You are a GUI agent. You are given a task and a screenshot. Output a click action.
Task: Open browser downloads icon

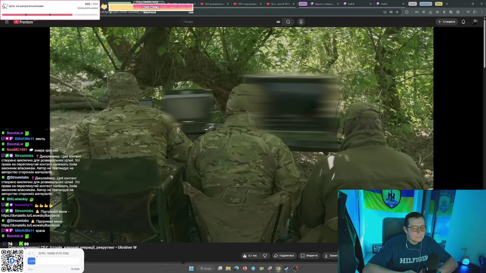pos(431,12)
